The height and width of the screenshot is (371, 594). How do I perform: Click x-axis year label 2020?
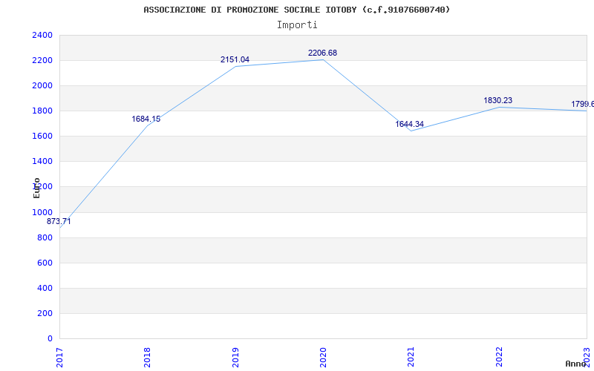(323, 357)
